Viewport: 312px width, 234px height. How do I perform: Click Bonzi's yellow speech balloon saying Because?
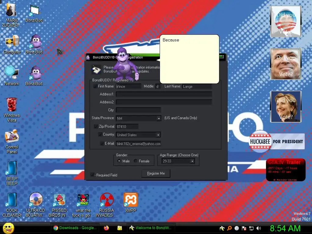(190, 59)
